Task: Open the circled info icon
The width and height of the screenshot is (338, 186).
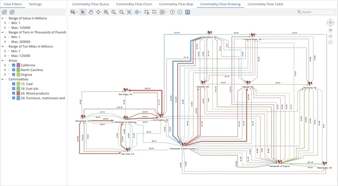Action: pos(180,12)
